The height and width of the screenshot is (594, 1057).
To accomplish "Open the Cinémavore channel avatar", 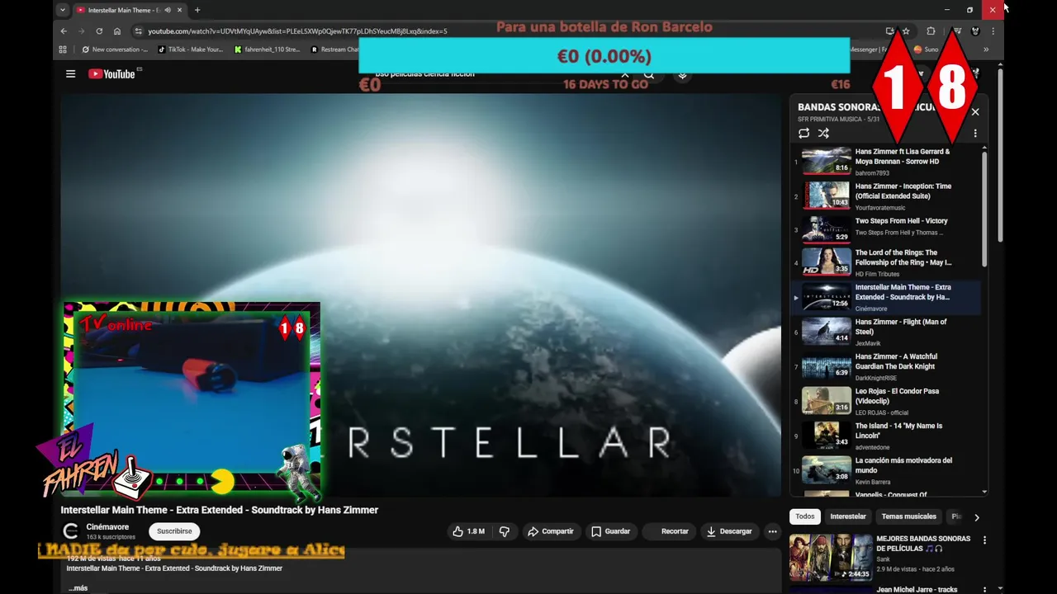I will tap(71, 531).
